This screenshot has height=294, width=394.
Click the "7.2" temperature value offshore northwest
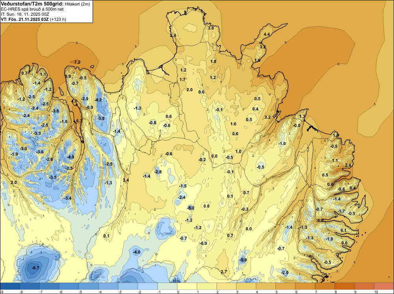coord(77,62)
